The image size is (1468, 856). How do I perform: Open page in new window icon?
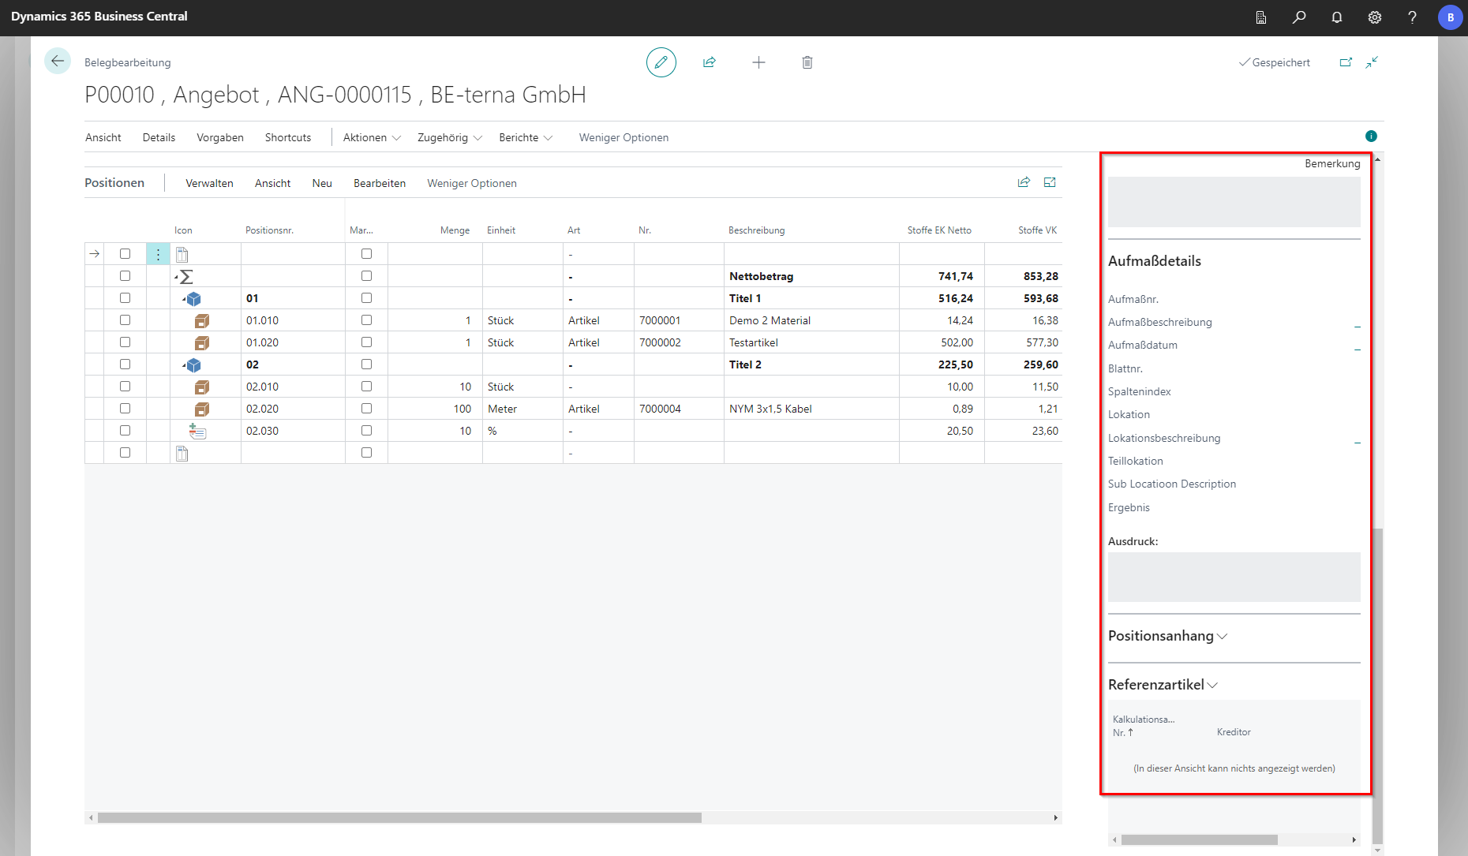[x=1346, y=62]
